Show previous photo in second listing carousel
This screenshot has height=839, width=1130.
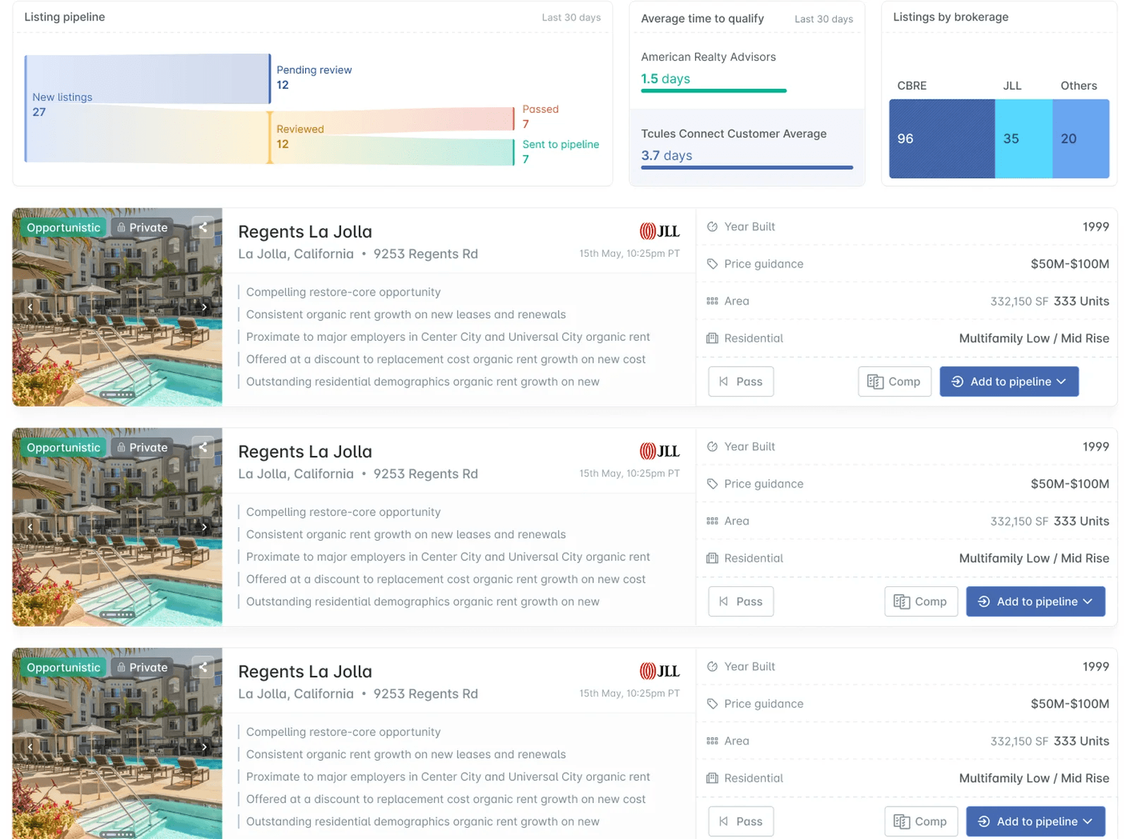click(30, 527)
